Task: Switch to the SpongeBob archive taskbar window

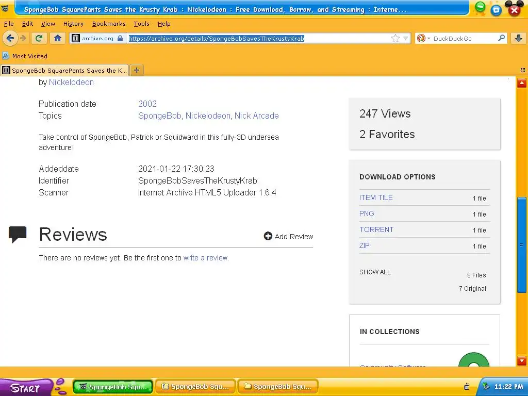Action: click(195, 387)
